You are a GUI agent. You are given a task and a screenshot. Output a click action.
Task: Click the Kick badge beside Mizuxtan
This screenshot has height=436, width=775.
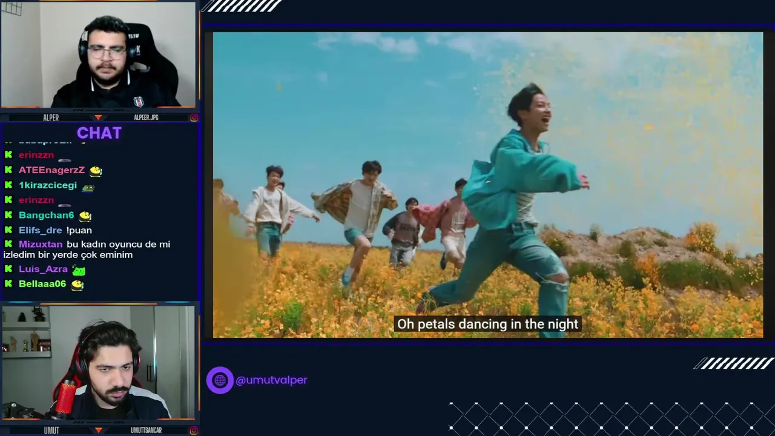pyautogui.click(x=8, y=244)
